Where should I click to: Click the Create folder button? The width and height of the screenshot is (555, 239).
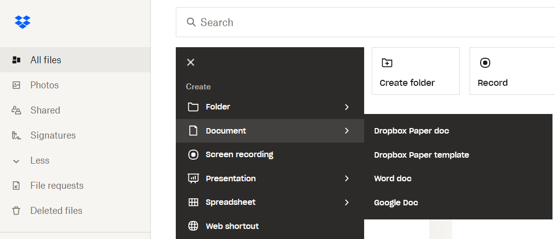415,71
